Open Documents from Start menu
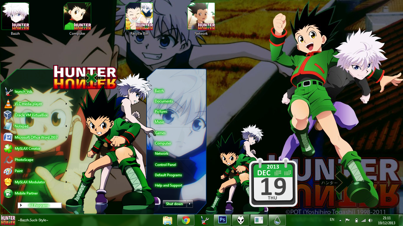This screenshot has height=226, width=403. (x=164, y=101)
